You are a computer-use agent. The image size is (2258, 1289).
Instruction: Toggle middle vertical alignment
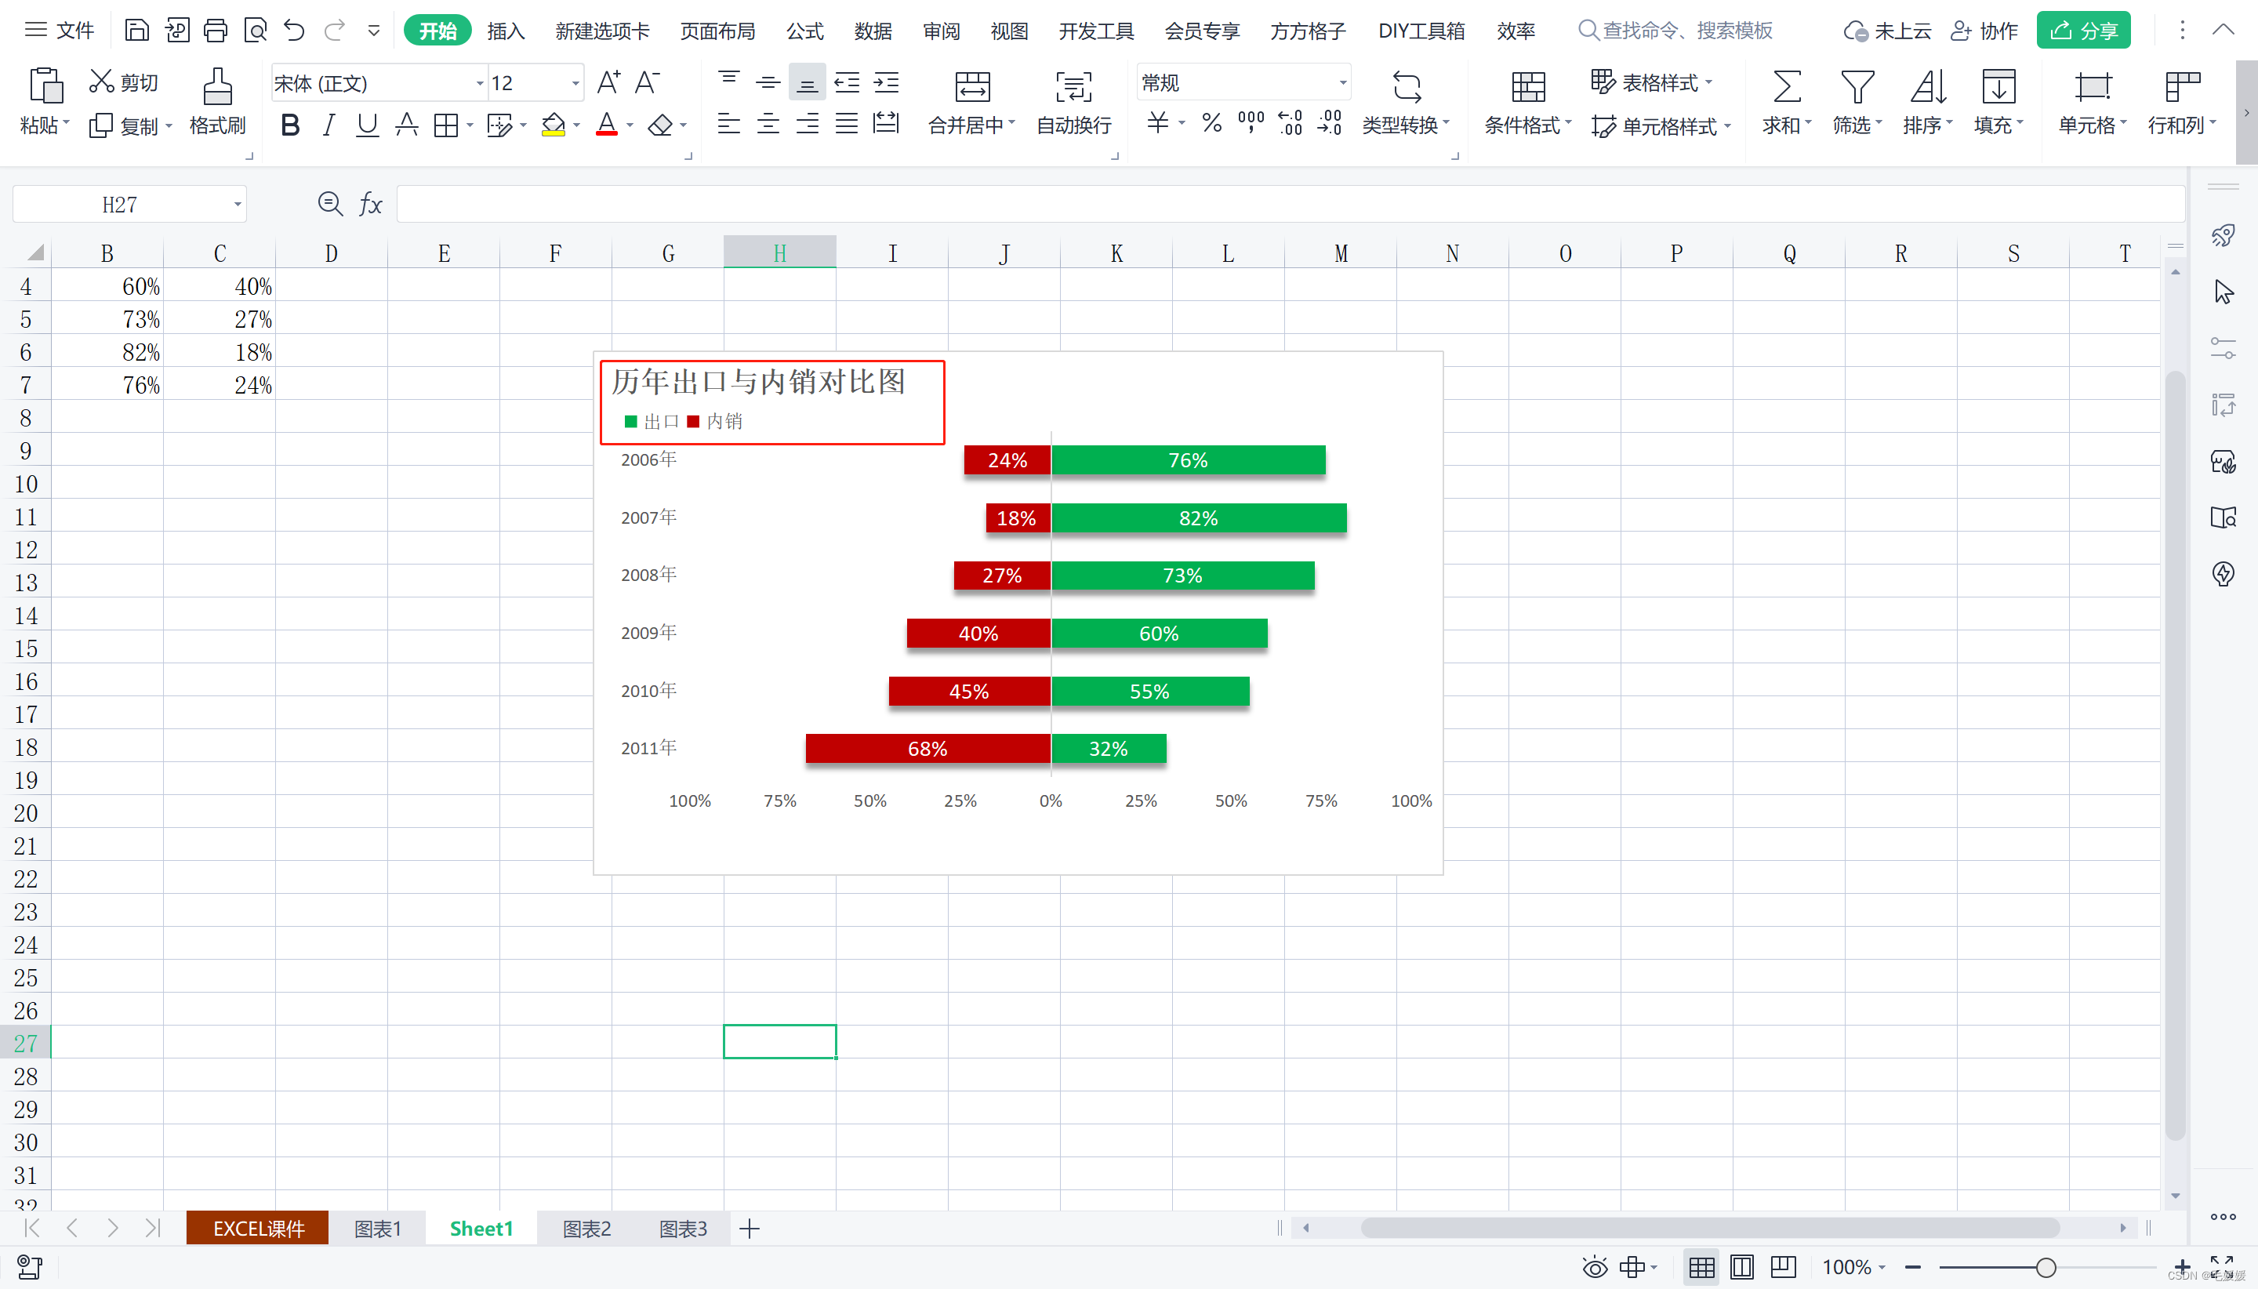[768, 82]
